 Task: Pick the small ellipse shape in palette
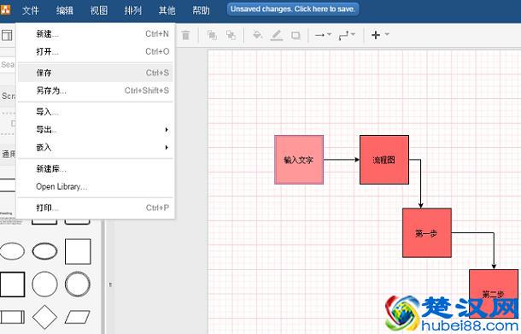(x=12, y=251)
